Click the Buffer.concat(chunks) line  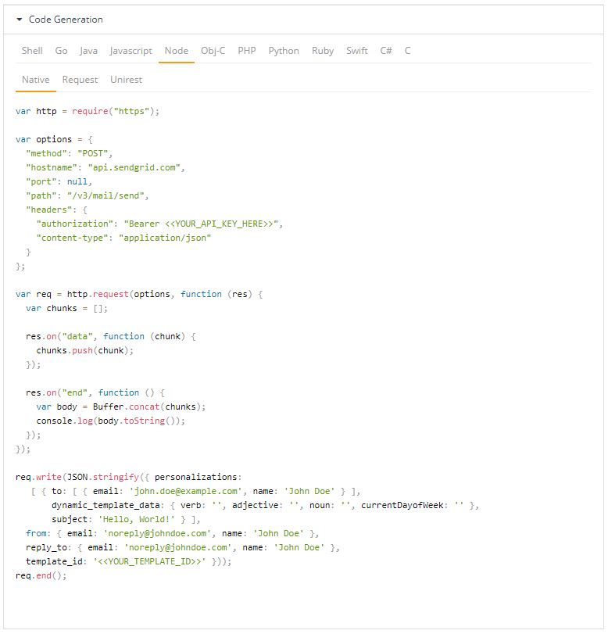(x=121, y=407)
